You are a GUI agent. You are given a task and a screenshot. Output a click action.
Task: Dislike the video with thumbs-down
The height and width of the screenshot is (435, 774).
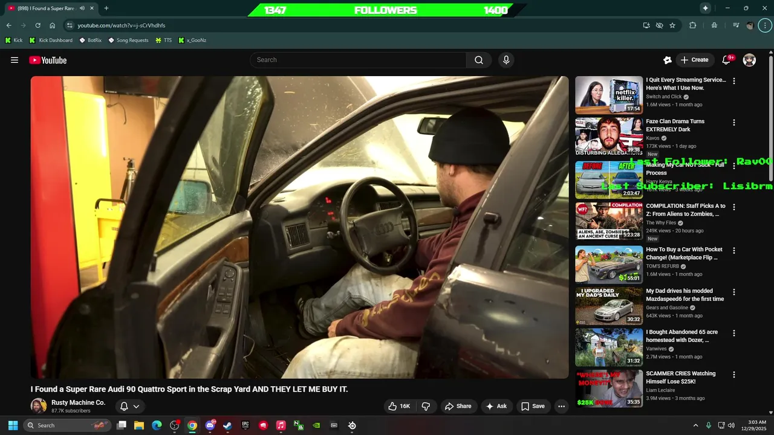(x=426, y=406)
